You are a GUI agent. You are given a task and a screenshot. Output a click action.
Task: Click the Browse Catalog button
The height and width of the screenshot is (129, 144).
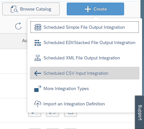tap(31, 9)
